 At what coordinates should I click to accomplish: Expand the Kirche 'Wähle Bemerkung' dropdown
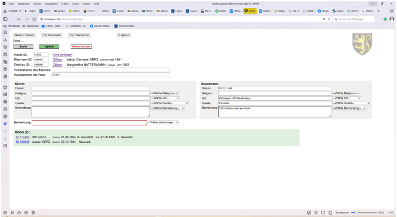[x=167, y=108]
